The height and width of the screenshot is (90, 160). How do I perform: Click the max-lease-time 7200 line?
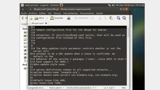(47, 83)
